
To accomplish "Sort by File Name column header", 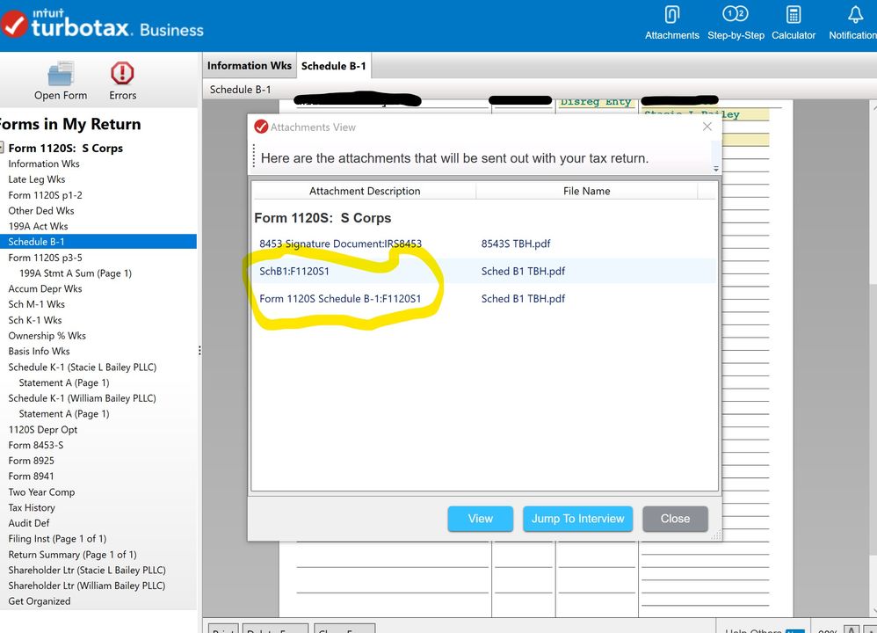I will 587,191.
